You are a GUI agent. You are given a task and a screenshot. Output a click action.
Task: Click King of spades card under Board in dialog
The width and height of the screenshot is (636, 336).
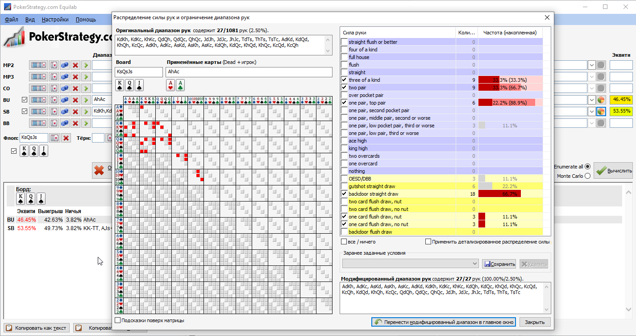120,85
